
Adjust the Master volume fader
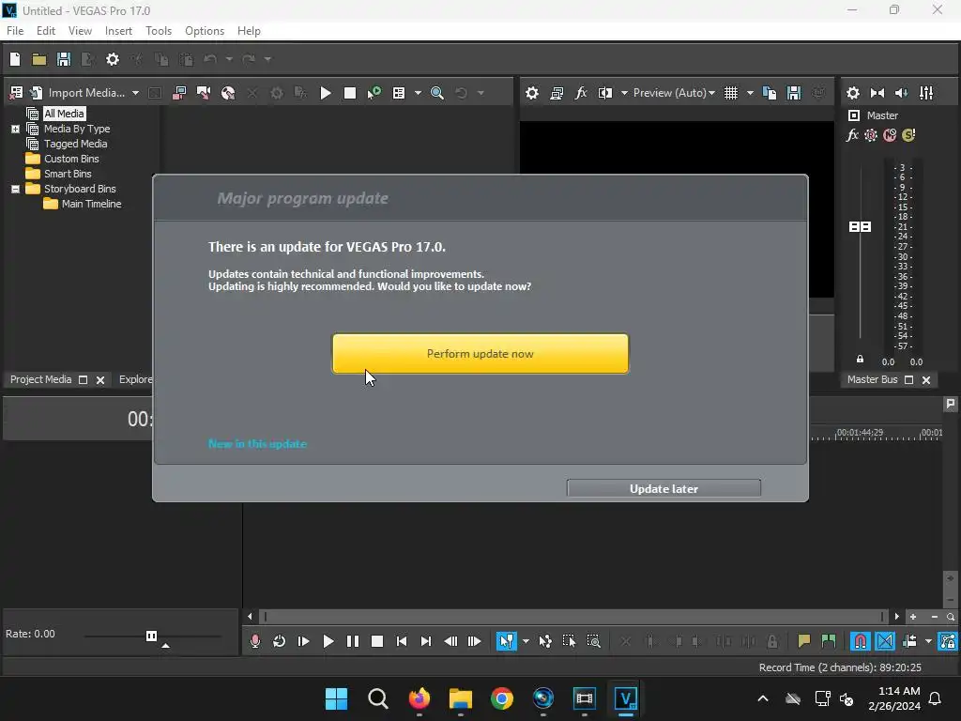point(860,227)
